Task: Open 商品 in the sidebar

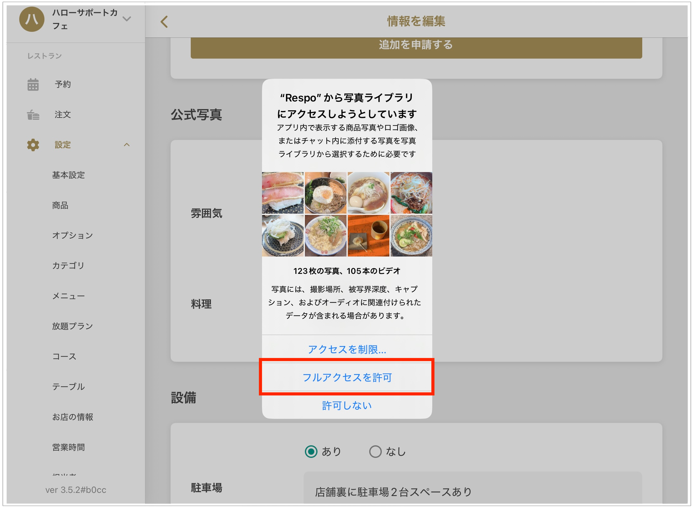Action: tap(60, 205)
